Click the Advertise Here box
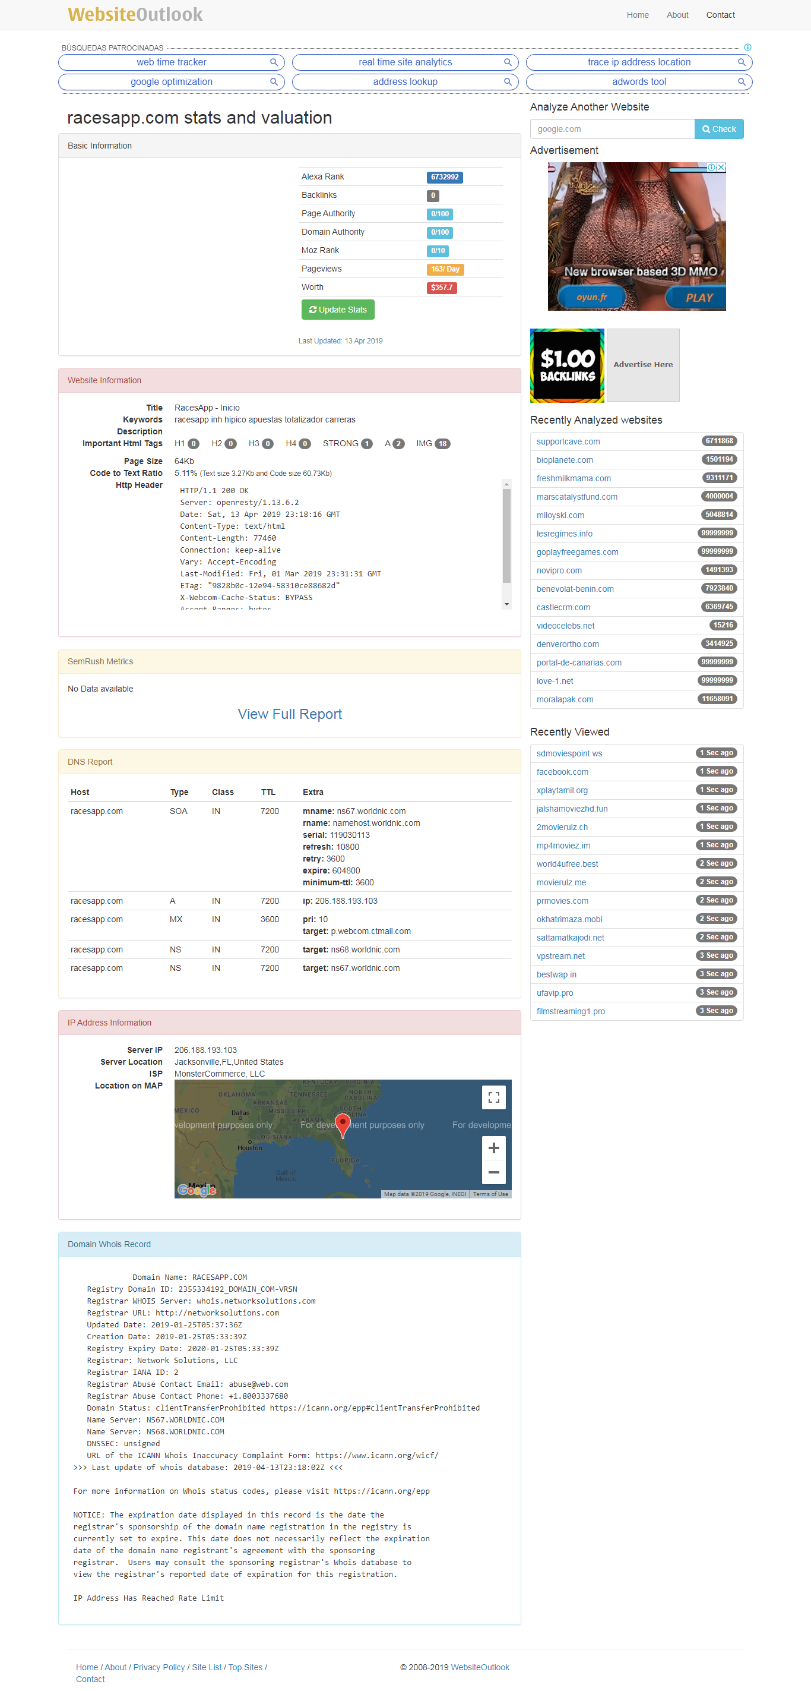Screen dimensions: 811x1691 (643, 365)
